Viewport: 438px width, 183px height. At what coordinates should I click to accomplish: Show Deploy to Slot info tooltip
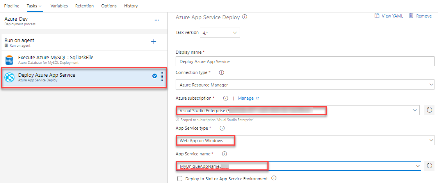click(274, 178)
